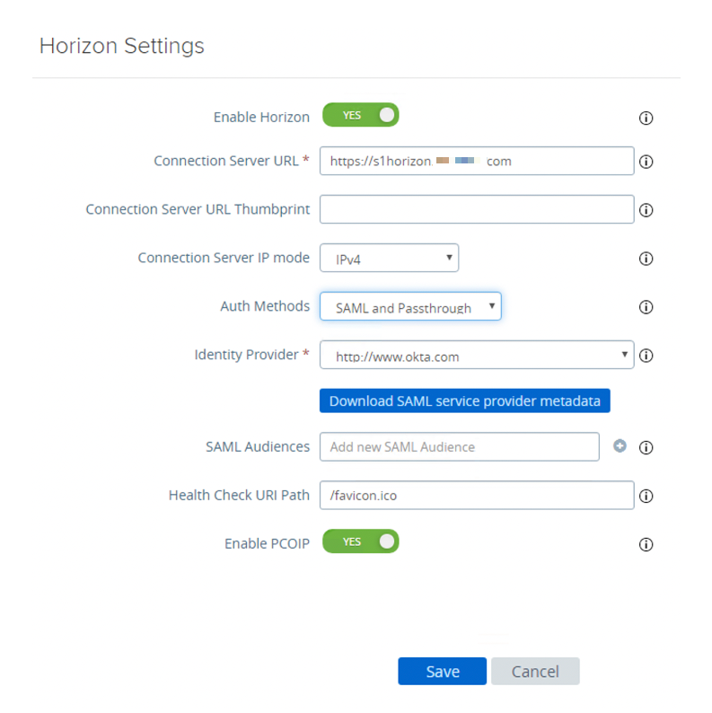Click plus icon to add SAML Audience
Image resolution: width=712 pixels, height=713 pixels.
coord(620,445)
